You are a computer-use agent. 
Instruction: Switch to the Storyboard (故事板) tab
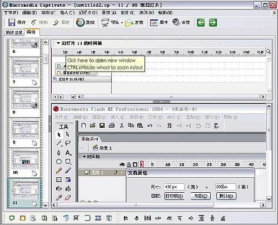pyautogui.click(x=14, y=32)
